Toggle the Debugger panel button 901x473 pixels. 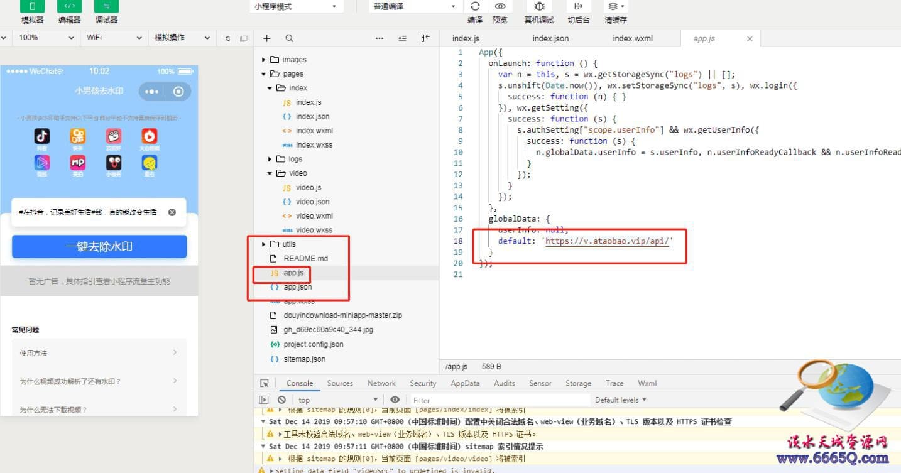pyautogui.click(x=106, y=6)
